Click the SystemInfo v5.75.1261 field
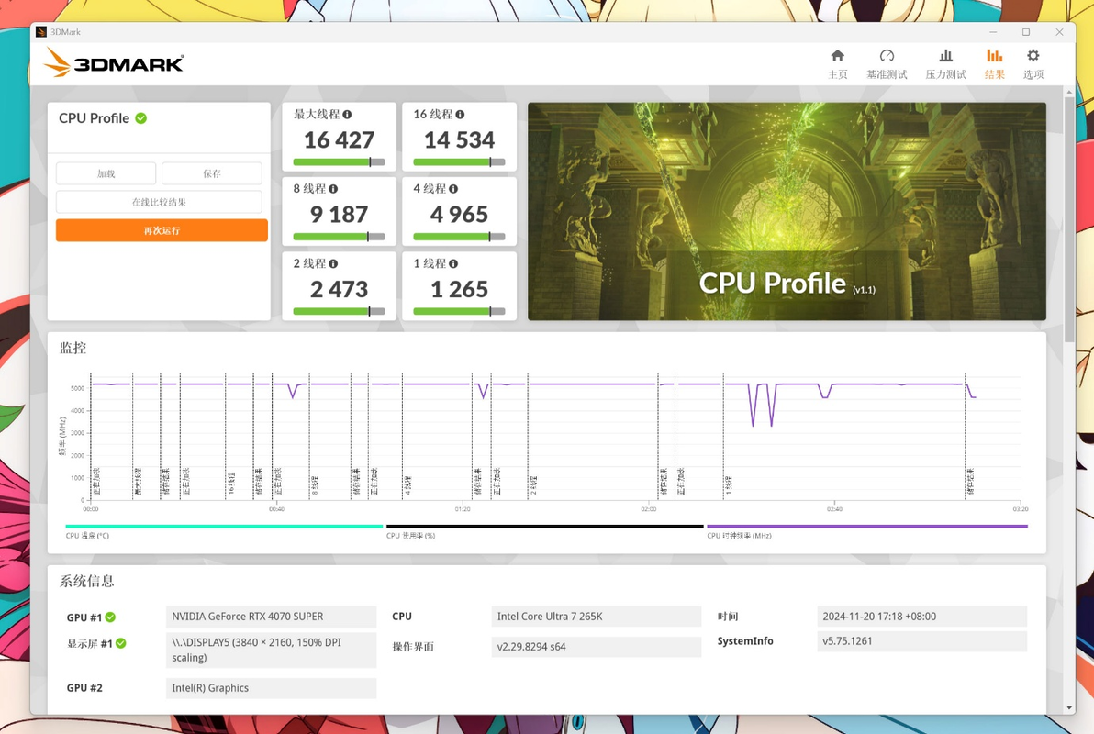Screen dimensions: 1094x734 click(921, 641)
